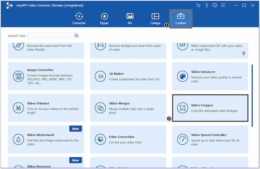Open the Video Cropper tool icon
Viewport: 260px width, 169px height.
tap(182, 108)
